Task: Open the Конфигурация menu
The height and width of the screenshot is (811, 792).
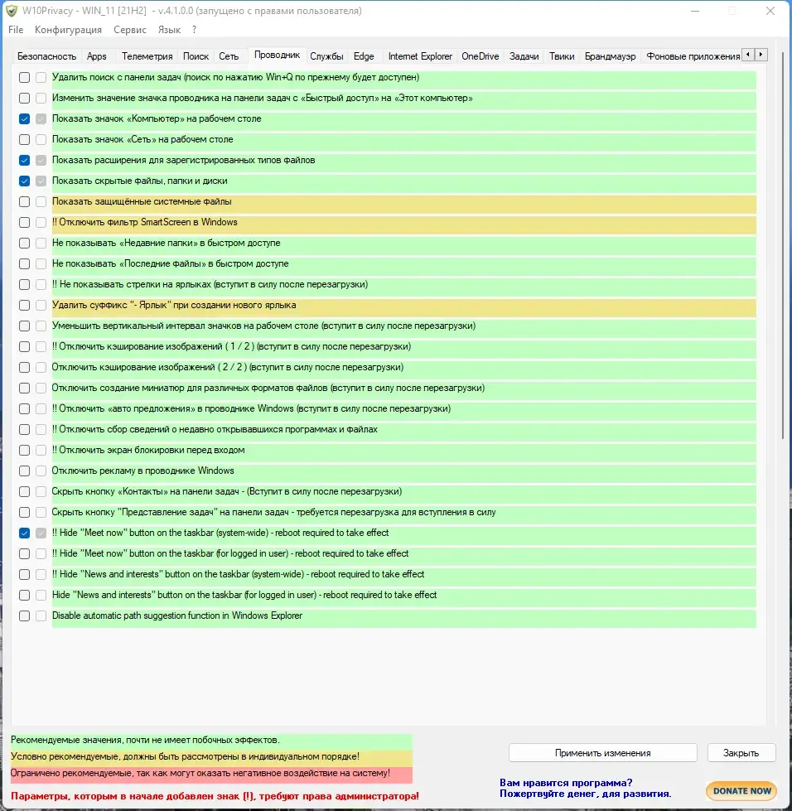Action: coord(68,30)
